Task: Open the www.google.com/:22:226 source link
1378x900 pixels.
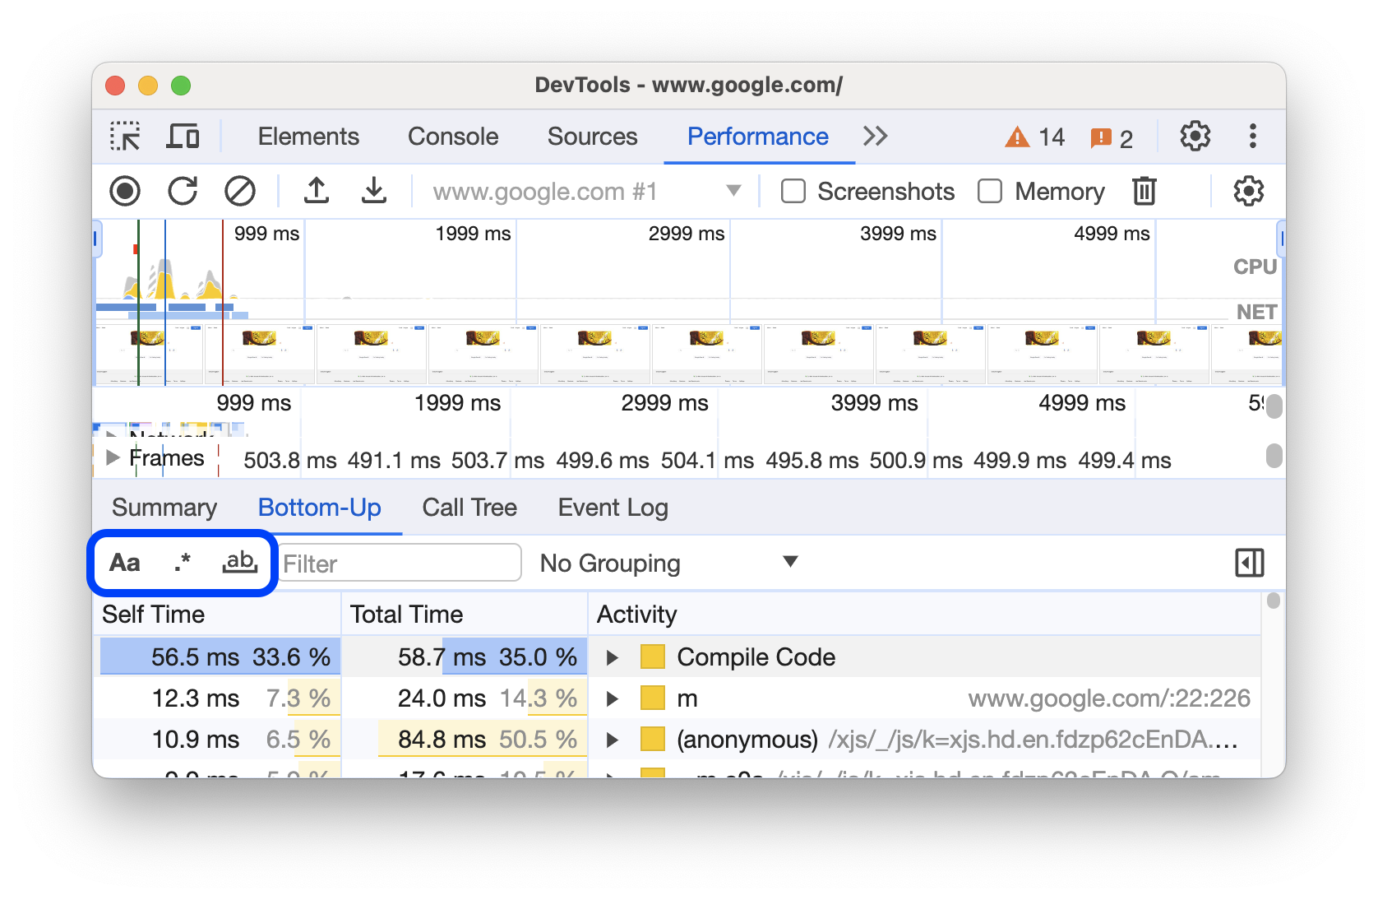Action: coord(1108,698)
